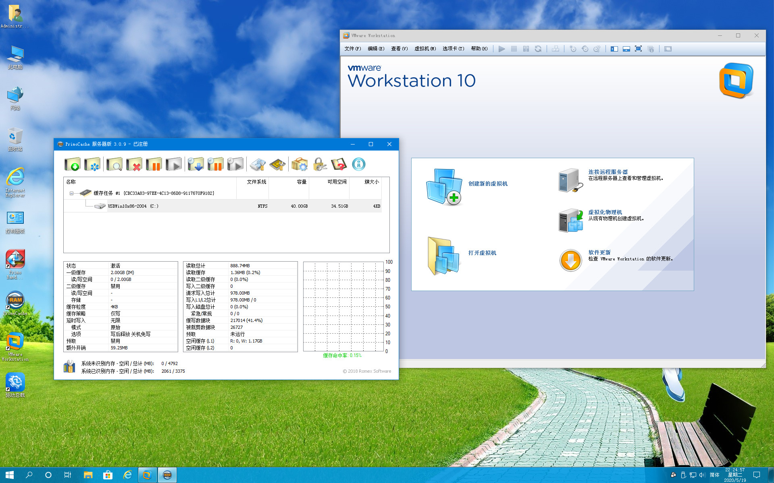Open File Explorer from taskbar
Image resolution: width=774 pixels, height=483 pixels.
point(88,475)
